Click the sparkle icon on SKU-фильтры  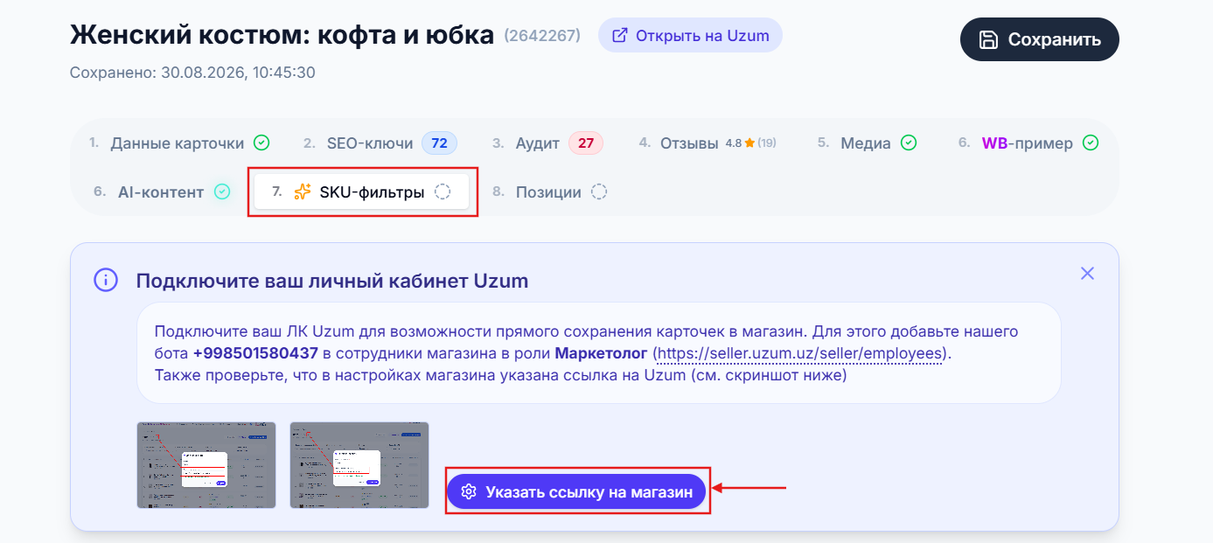point(303,192)
